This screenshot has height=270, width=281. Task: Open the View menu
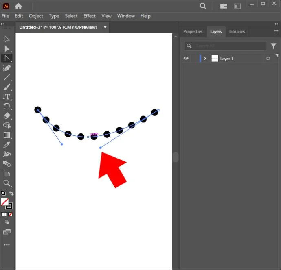pos(106,16)
